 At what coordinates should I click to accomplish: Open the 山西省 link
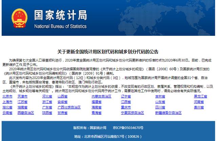62,96
